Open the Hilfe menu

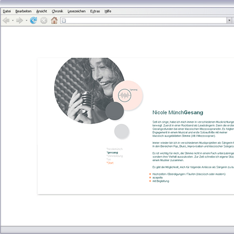point(108,11)
